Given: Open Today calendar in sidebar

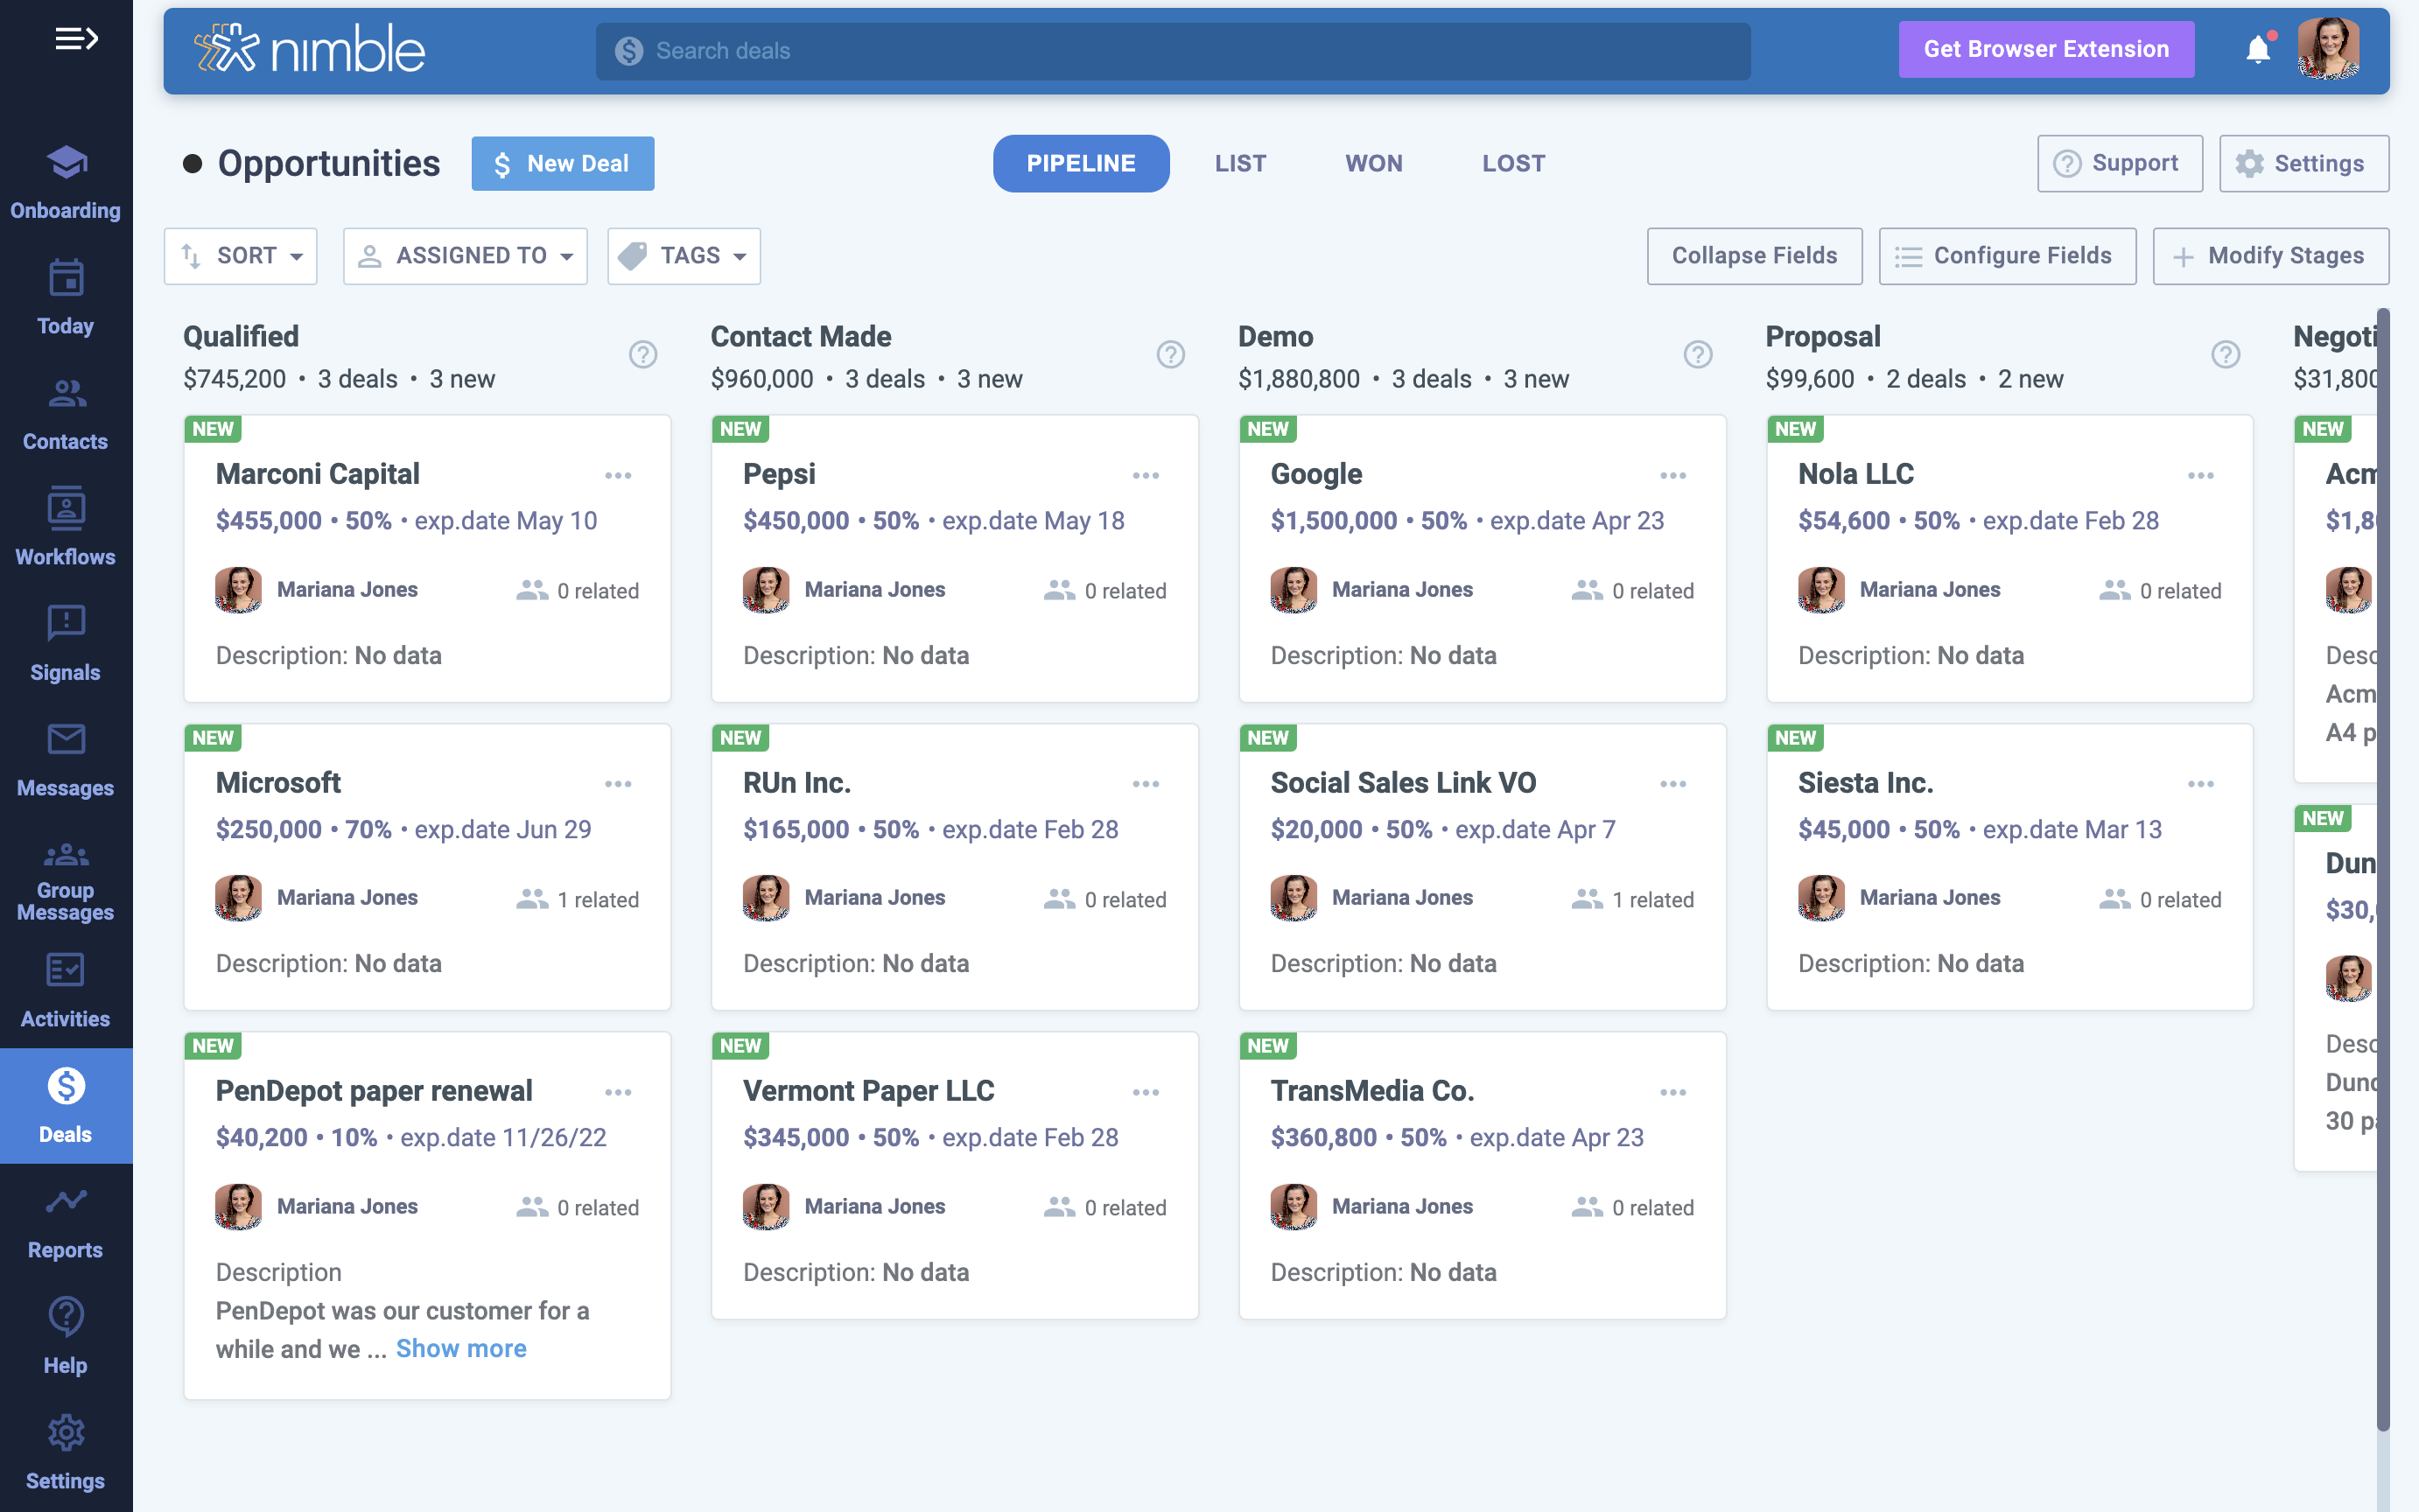Looking at the screenshot, I should point(66,298).
